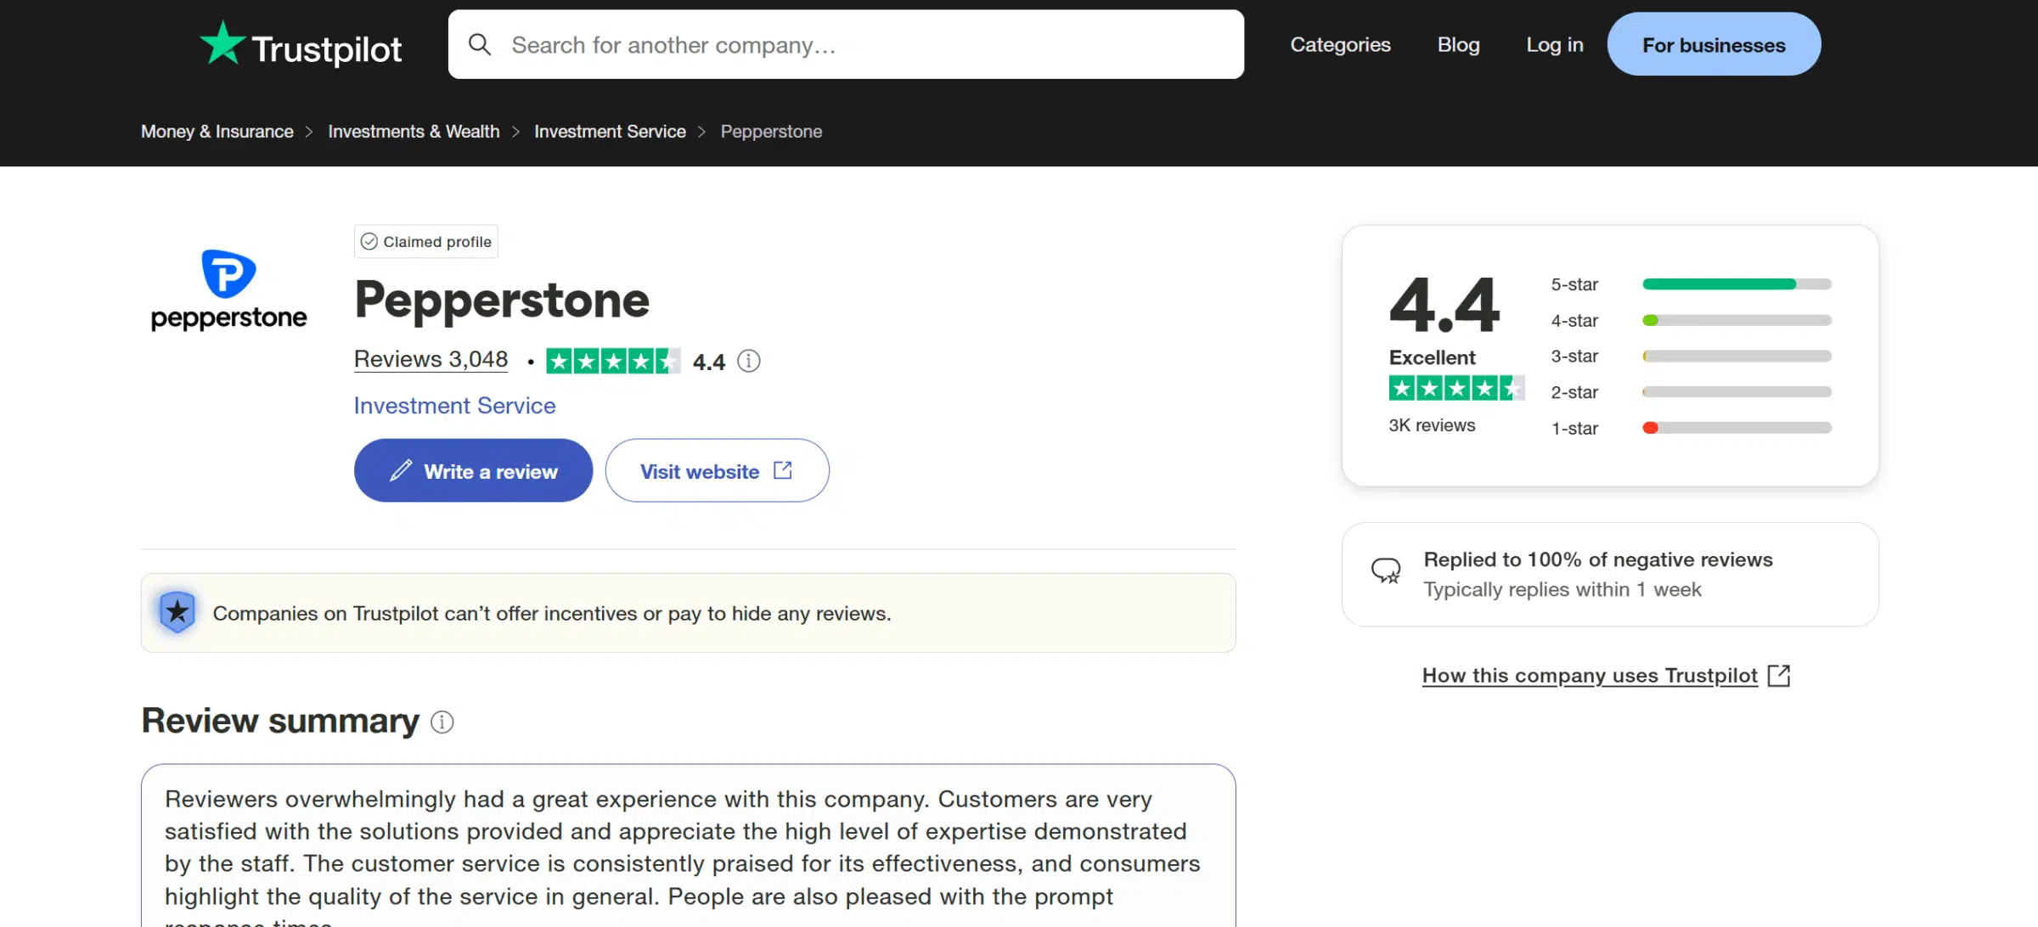The width and height of the screenshot is (2038, 927).
Task: Click the reply bubble icon
Action: click(x=1386, y=570)
